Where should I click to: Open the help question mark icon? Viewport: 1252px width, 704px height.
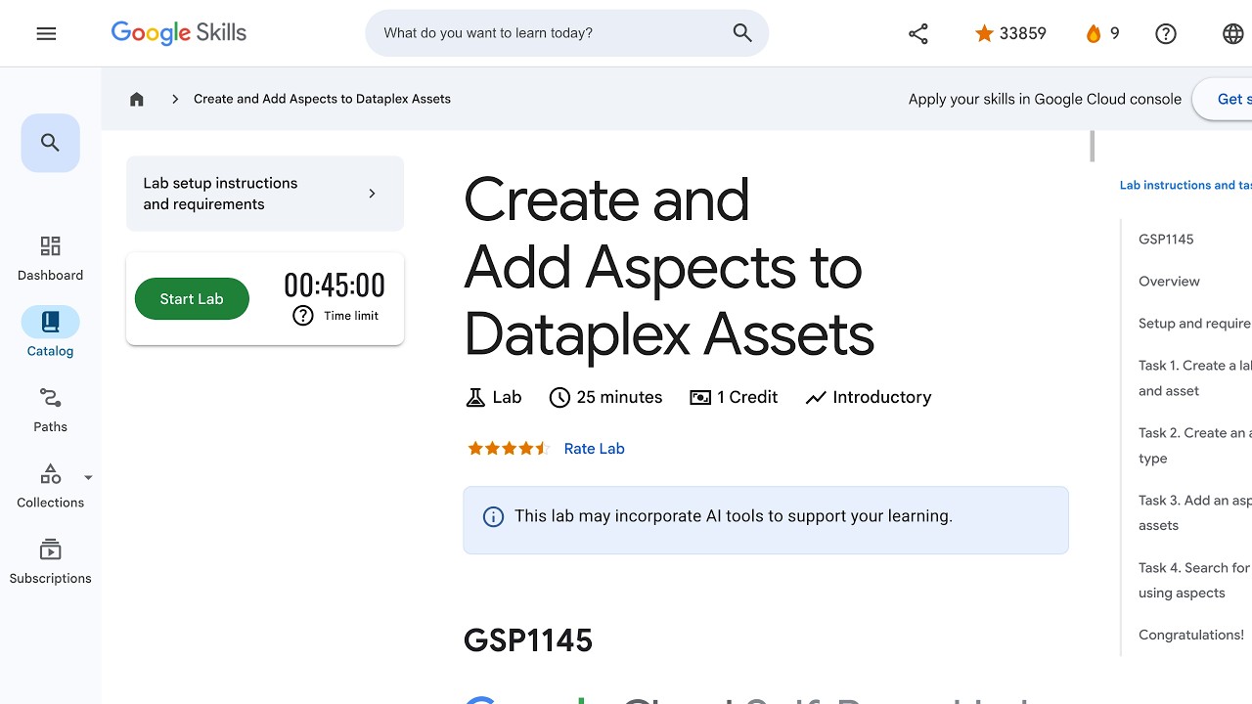[x=1165, y=34]
